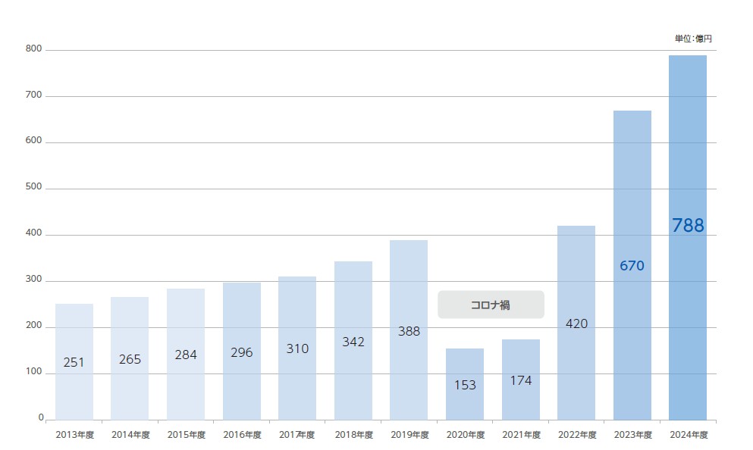This screenshot has width=753, height=450.
Task: Click the 0 y-axis tick label
Action: (41, 418)
